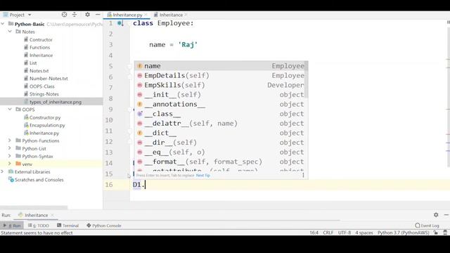Open the Contructor notes file

tap(41, 39)
